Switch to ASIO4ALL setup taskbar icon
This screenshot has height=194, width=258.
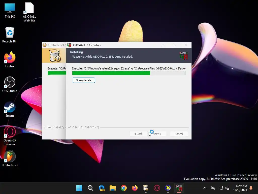point(179,188)
